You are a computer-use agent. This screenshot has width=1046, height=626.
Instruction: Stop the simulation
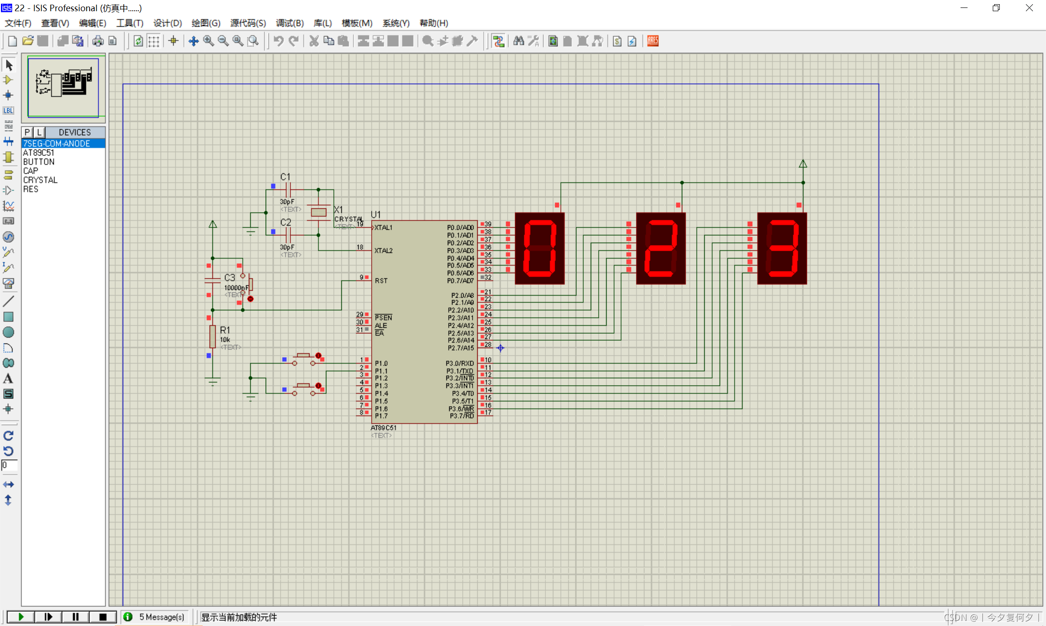pos(103,617)
